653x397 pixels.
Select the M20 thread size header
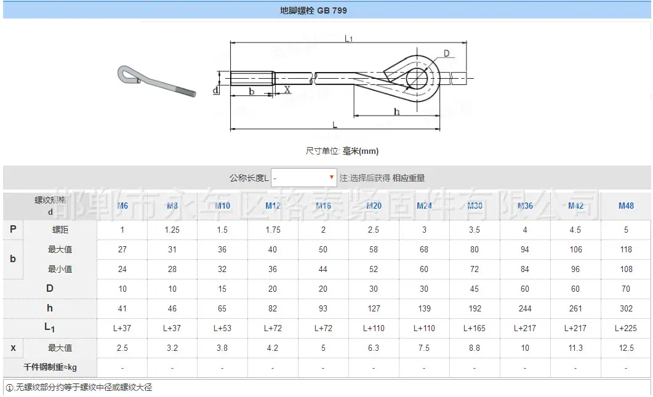point(374,206)
